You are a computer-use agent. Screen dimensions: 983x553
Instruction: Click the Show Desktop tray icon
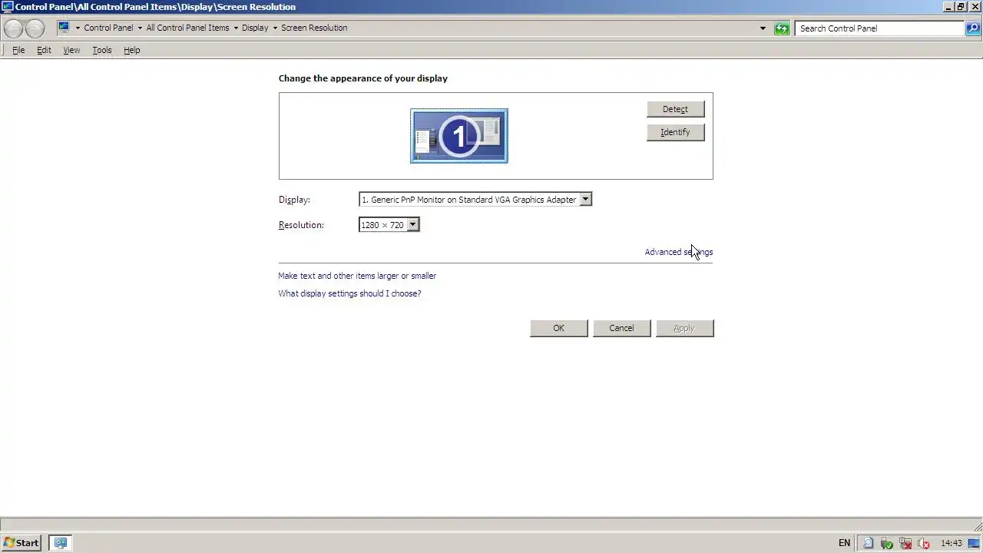[x=974, y=543]
